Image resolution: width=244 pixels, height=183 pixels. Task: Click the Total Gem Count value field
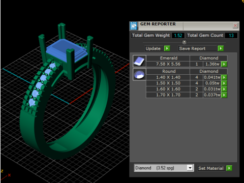231,36
